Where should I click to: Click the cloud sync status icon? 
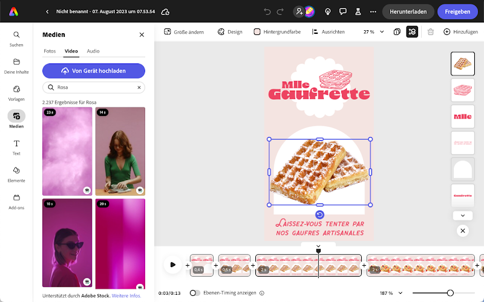point(165,11)
